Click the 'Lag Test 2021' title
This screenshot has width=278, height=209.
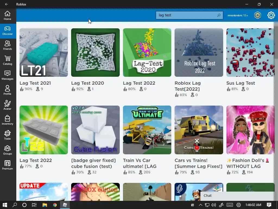click(x=35, y=83)
